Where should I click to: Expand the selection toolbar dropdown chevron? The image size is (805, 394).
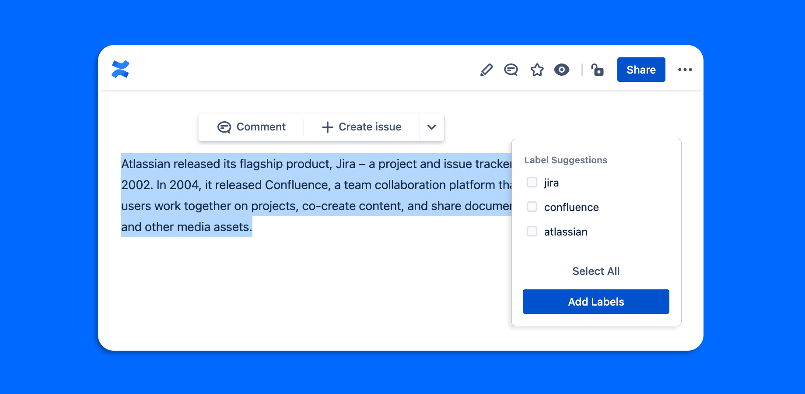coord(431,127)
